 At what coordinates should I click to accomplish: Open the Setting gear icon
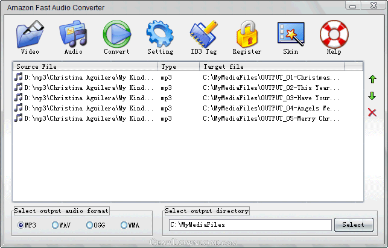click(160, 34)
